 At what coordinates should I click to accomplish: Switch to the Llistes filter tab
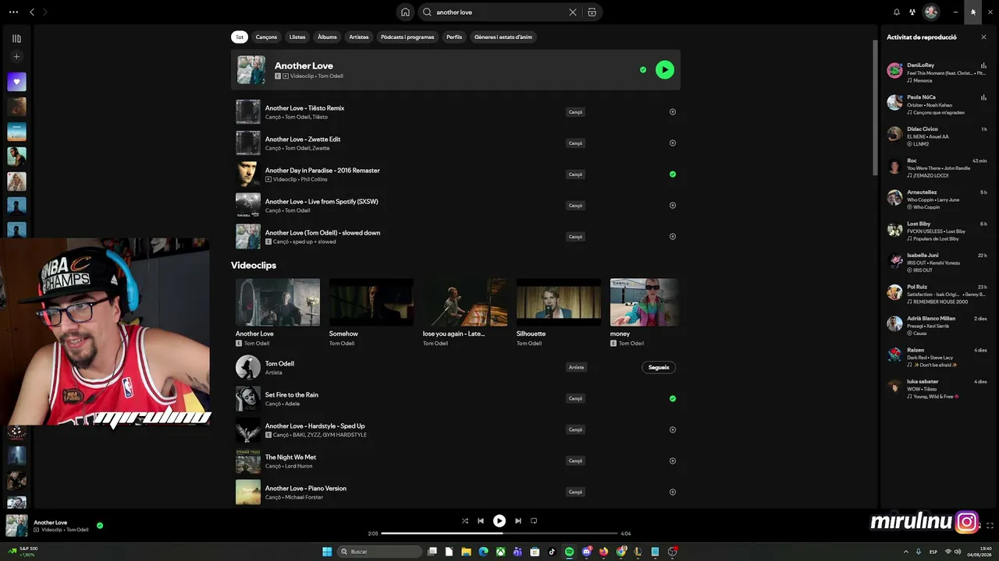pyautogui.click(x=297, y=37)
